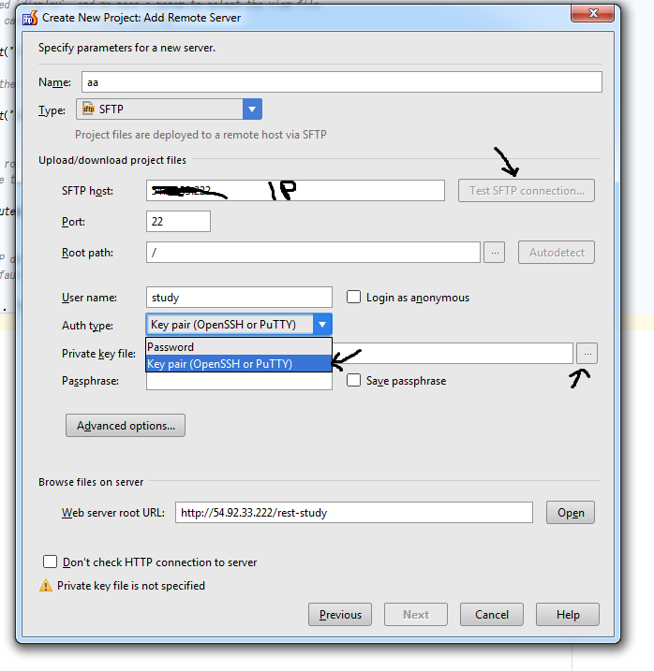Check Don't check HTTP connection to server
This screenshot has width=654, height=671.
click(x=51, y=562)
